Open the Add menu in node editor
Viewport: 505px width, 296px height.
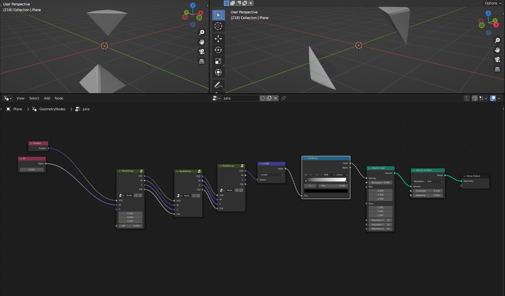[47, 98]
